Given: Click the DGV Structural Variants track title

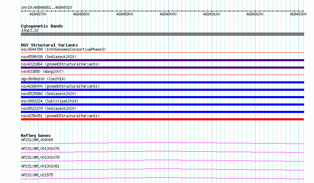Looking at the screenshot, I should pos(49,45).
